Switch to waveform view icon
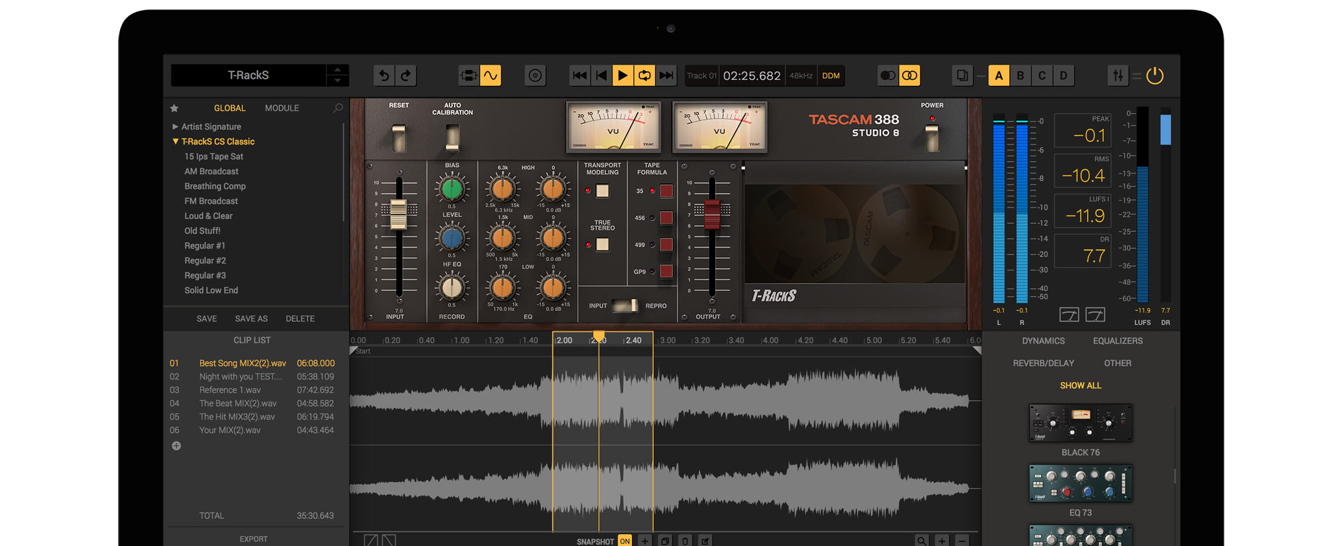 491,76
